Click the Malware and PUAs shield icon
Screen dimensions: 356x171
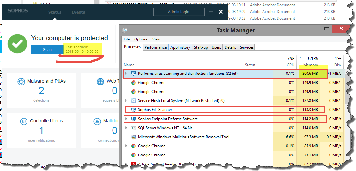21,81
